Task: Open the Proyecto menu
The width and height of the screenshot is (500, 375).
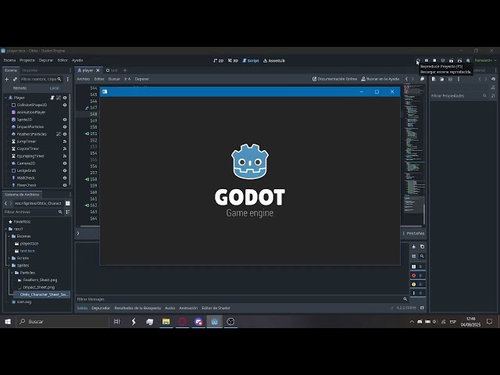Action: [27, 60]
